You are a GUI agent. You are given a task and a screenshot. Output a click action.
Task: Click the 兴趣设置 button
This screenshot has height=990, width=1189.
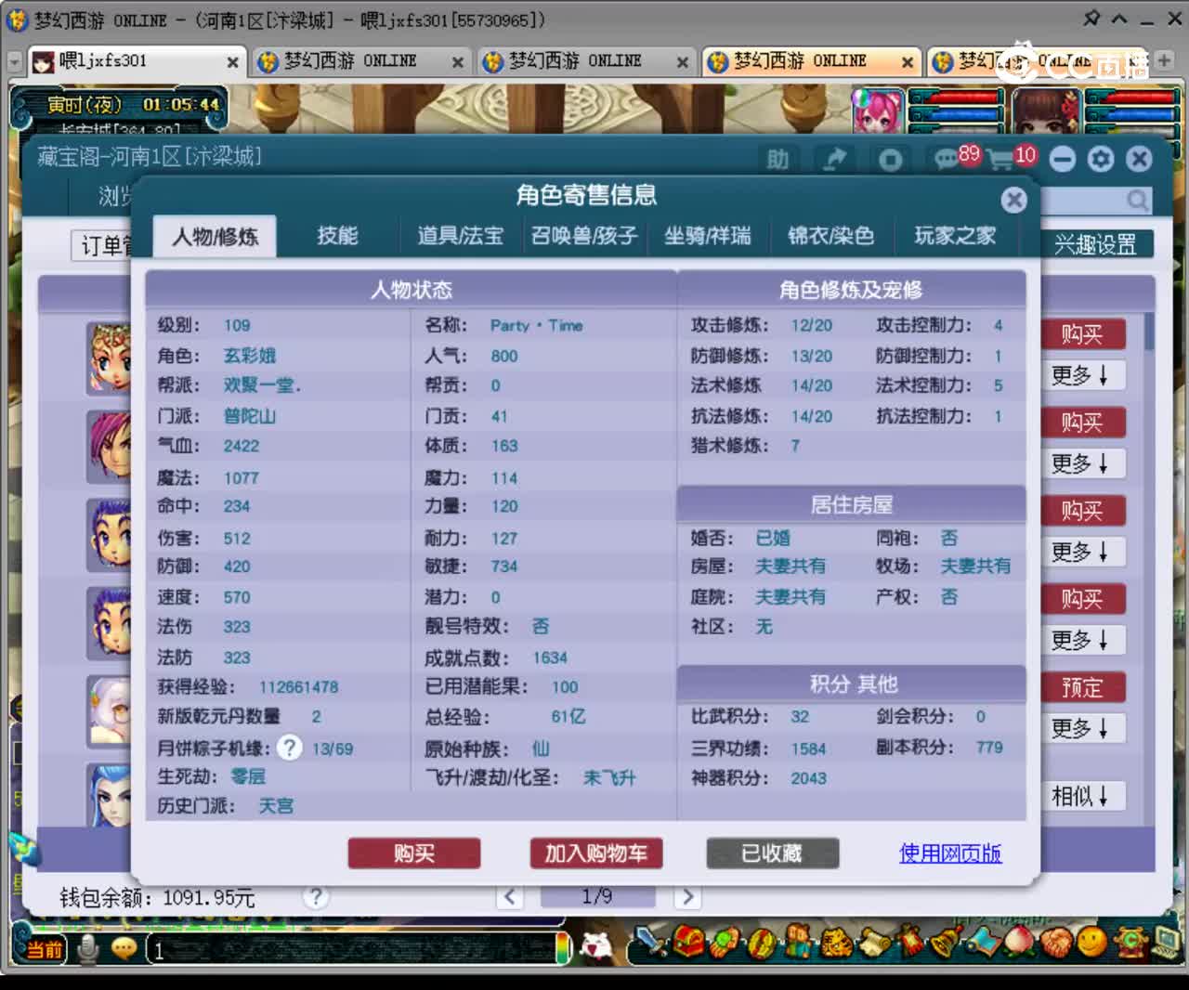1096,244
